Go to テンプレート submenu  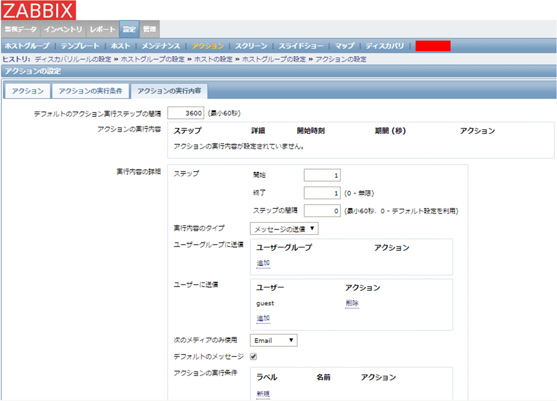pyautogui.click(x=80, y=46)
